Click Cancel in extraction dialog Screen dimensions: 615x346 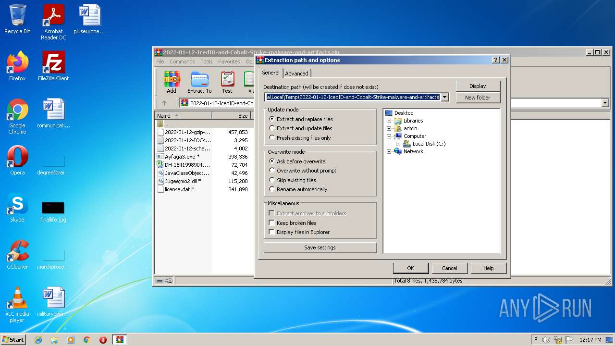click(449, 268)
